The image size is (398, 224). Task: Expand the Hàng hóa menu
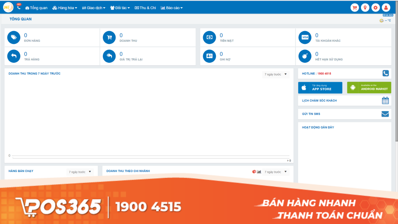(65, 8)
